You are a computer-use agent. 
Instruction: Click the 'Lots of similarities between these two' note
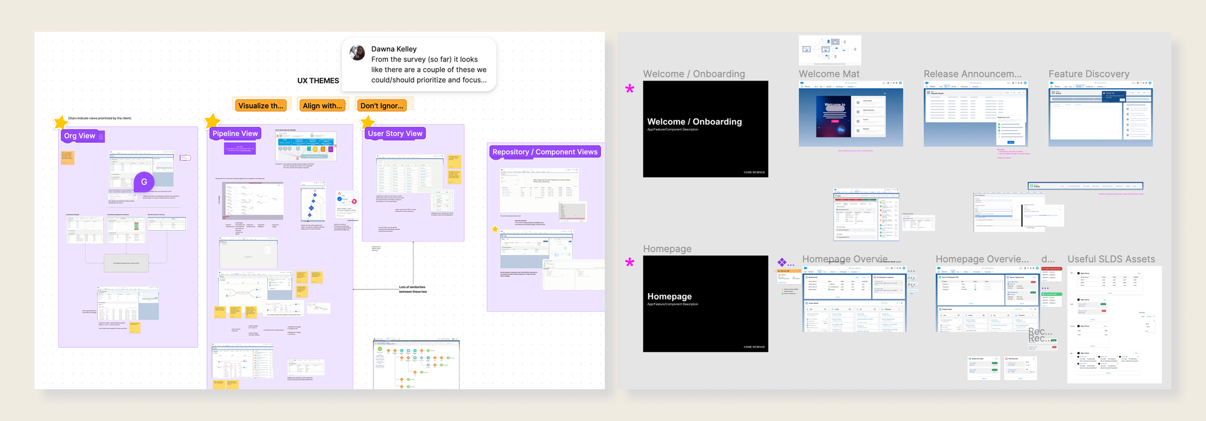412,289
